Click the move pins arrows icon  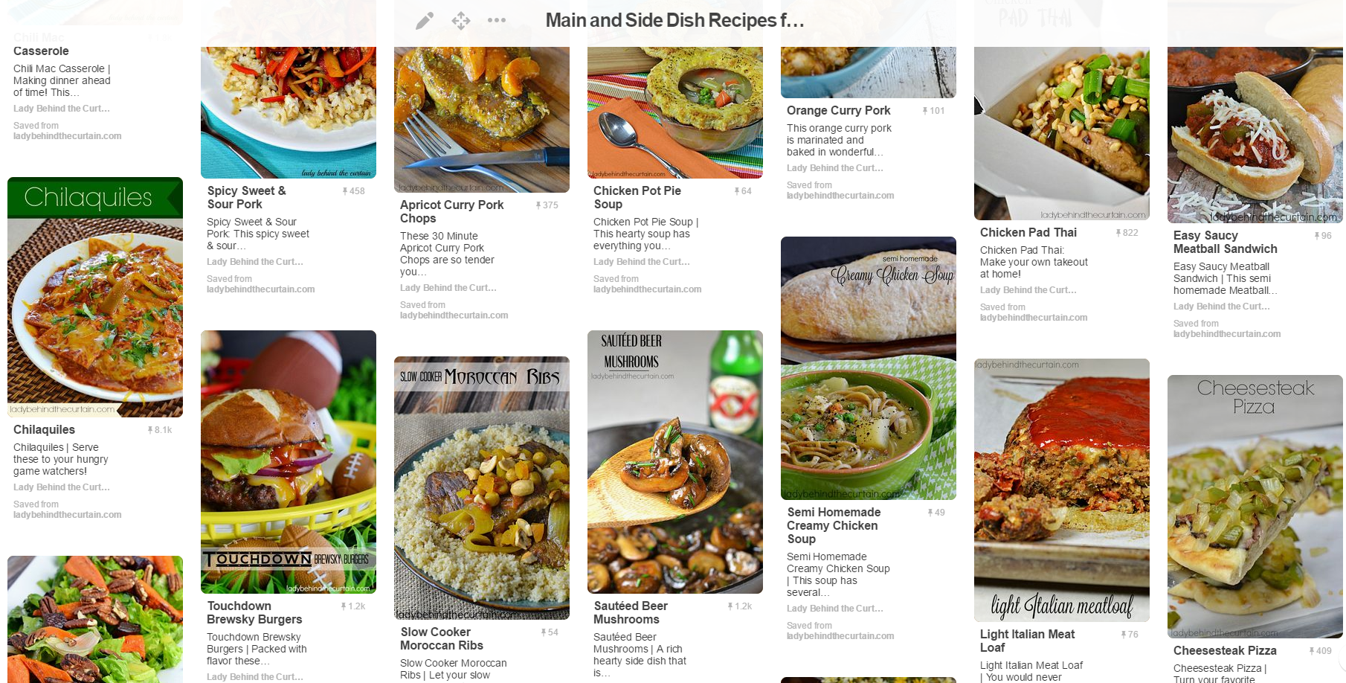[x=461, y=21]
